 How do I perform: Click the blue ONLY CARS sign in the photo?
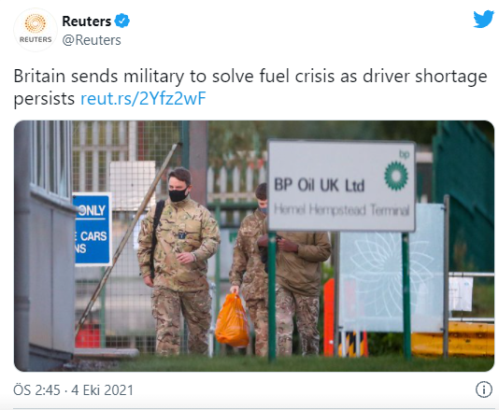click(92, 229)
